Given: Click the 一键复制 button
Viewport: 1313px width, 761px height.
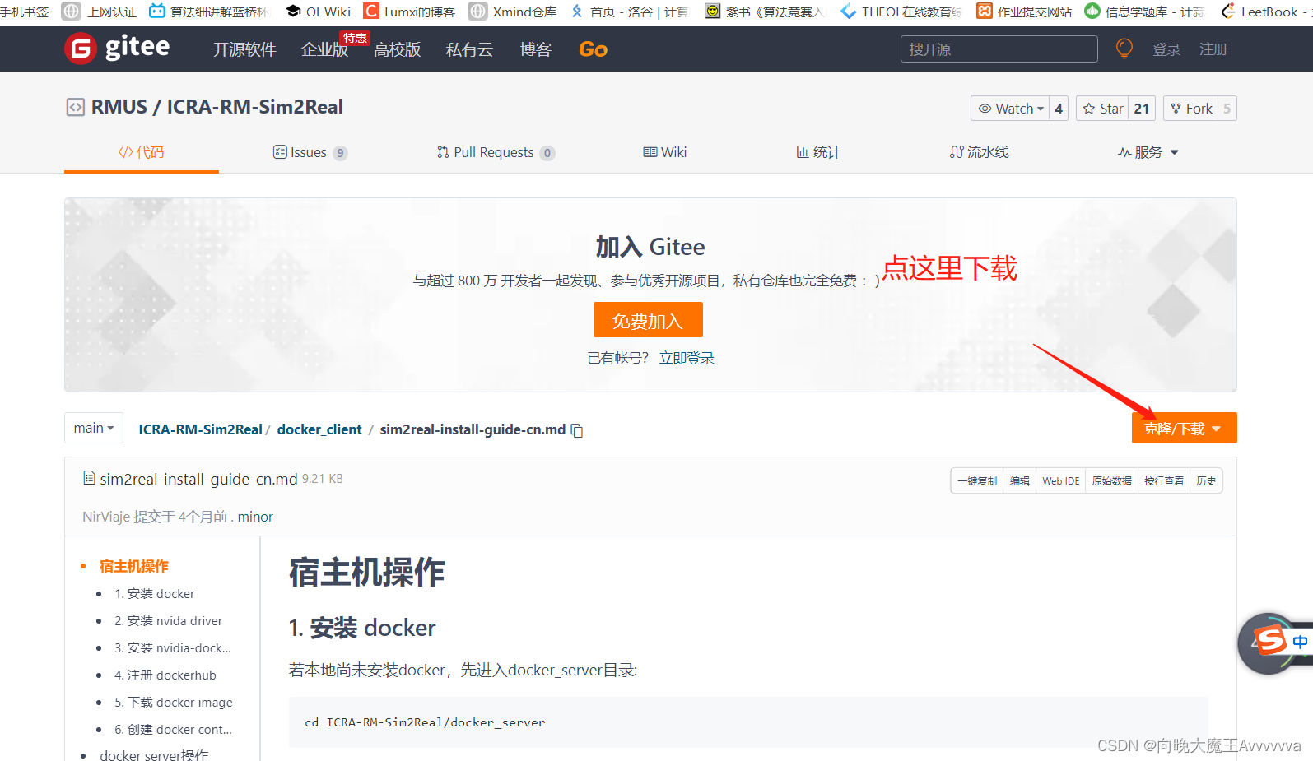Looking at the screenshot, I should (x=977, y=480).
